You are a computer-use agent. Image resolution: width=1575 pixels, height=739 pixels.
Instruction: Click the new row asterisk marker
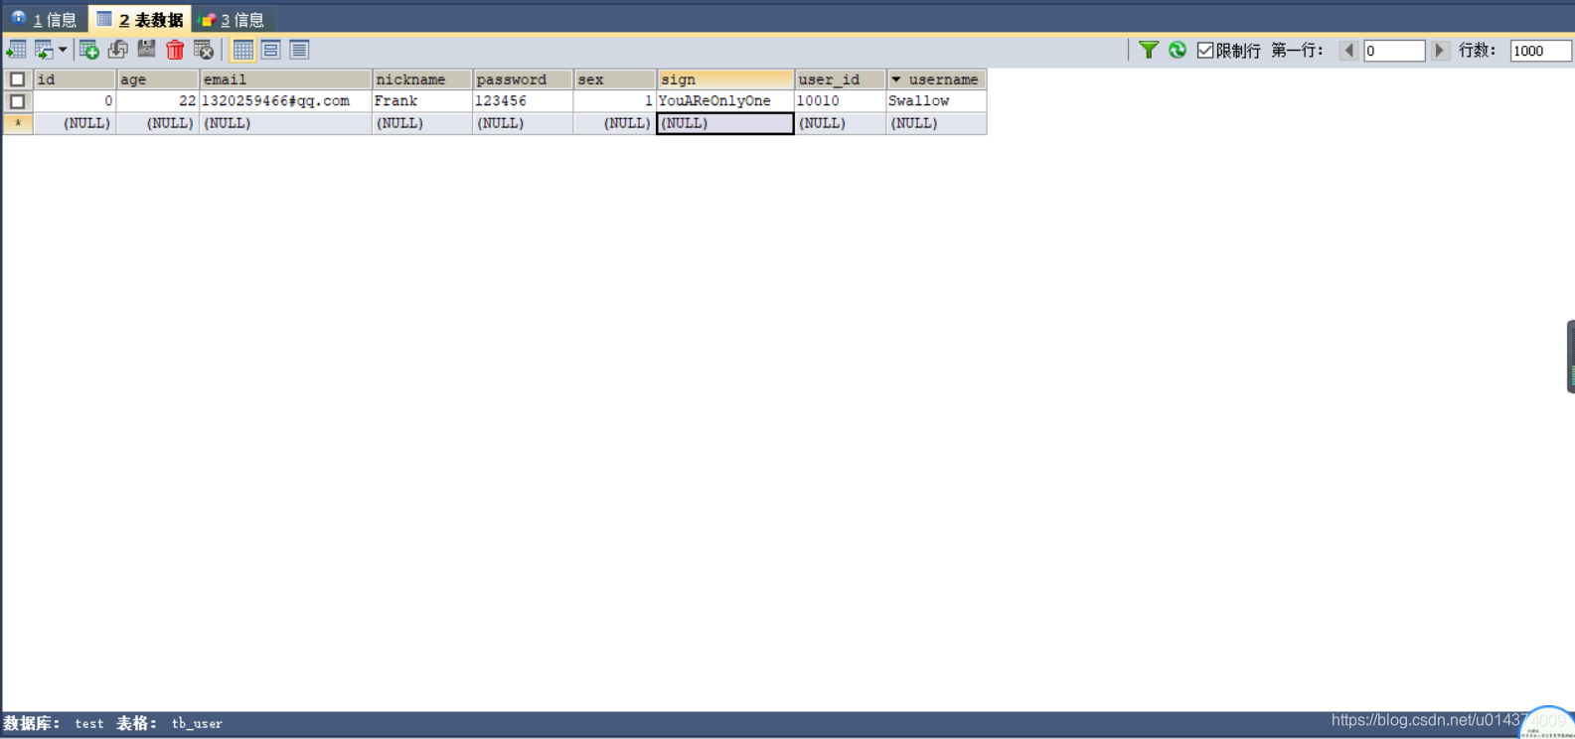tap(17, 123)
